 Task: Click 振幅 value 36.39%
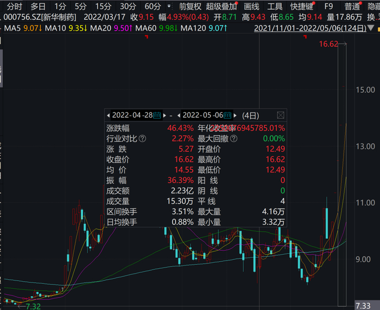181,180
